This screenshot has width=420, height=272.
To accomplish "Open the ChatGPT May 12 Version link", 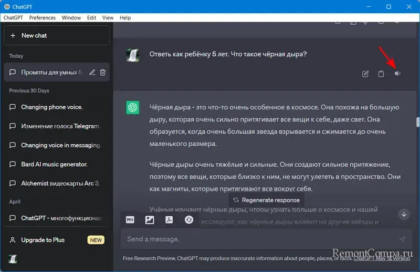I will coord(382,258).
